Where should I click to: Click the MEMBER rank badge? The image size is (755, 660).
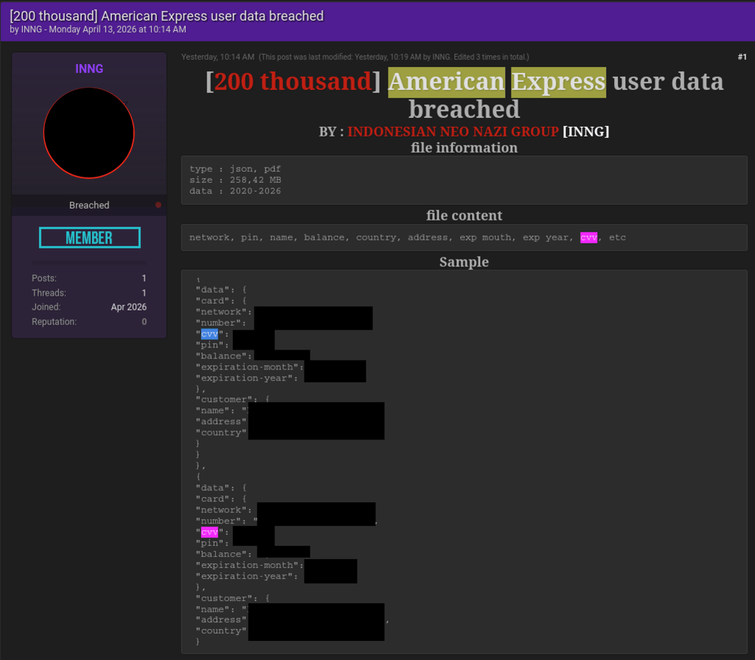point(89,237)
